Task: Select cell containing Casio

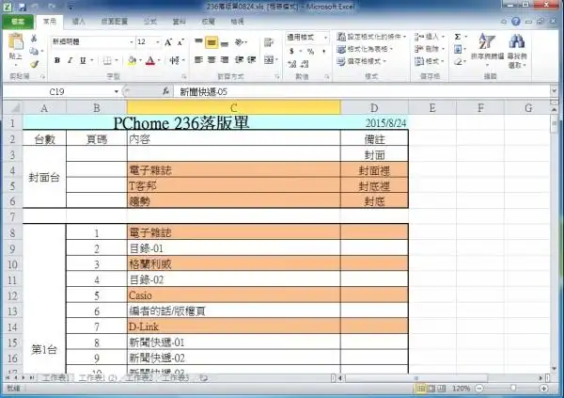Action: tap(233, 295)
